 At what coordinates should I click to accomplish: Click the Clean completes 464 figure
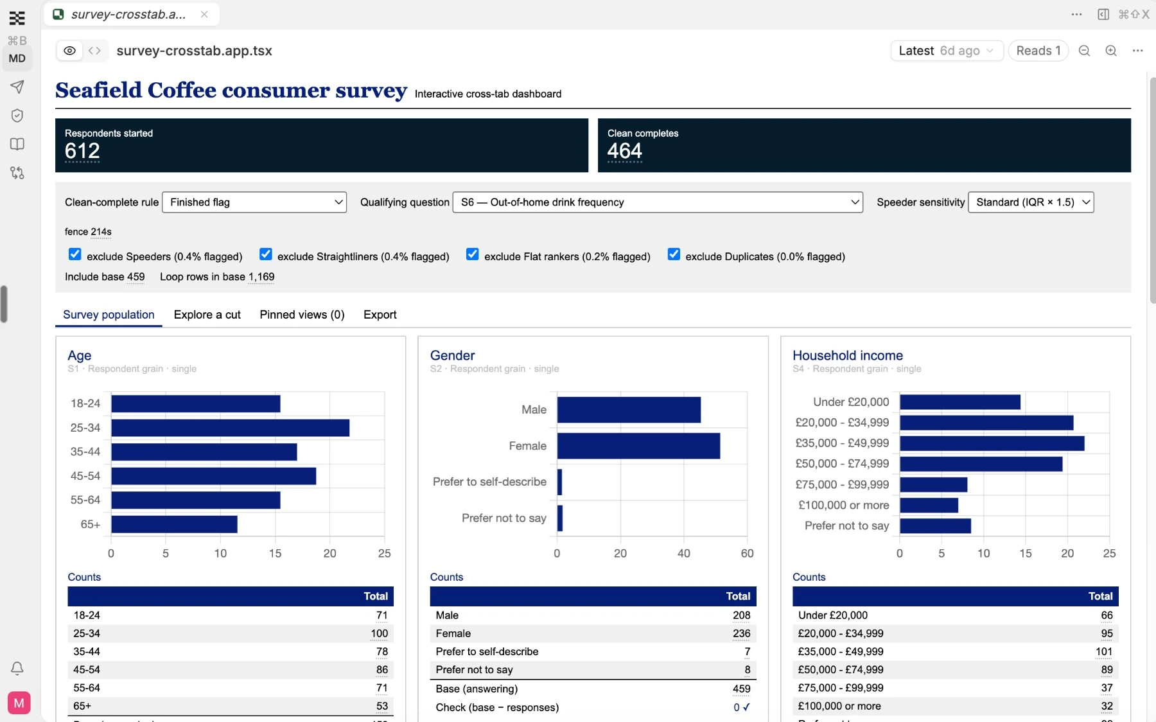(625, 151)
